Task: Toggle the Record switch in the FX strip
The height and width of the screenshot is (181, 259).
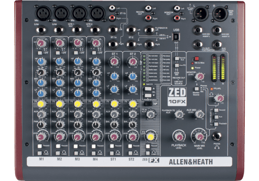Action: [148, 146]
